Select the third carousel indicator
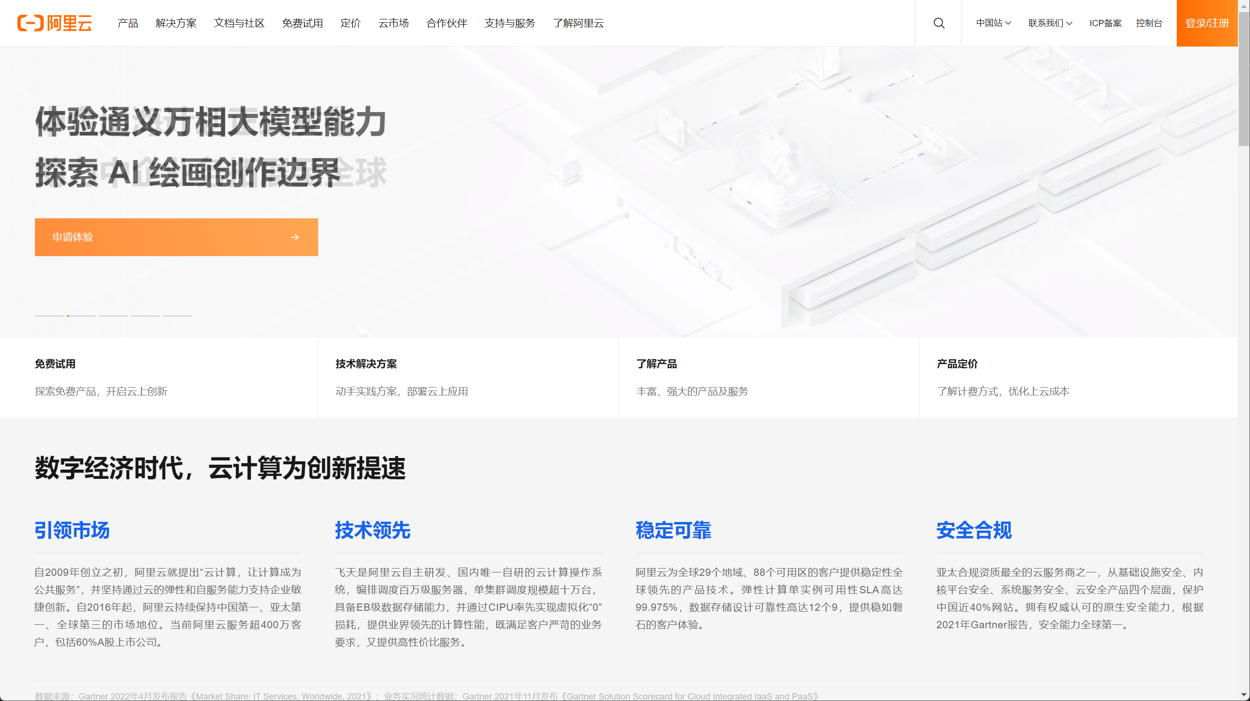The height and width of the screenshot is (701, 1250). 113,316
